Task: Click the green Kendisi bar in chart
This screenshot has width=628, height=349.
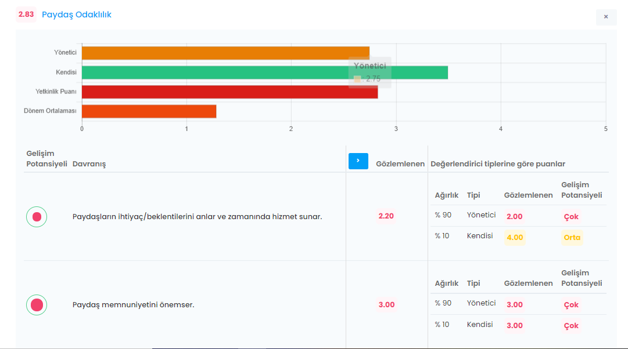Action: pyautogui.click(x=265, y=72)
